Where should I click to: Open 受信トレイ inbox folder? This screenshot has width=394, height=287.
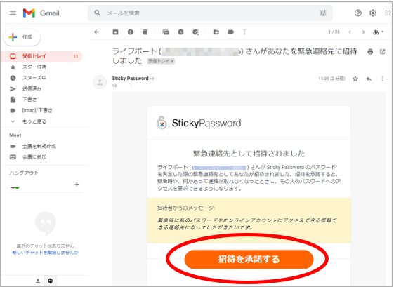click(41, 56)
